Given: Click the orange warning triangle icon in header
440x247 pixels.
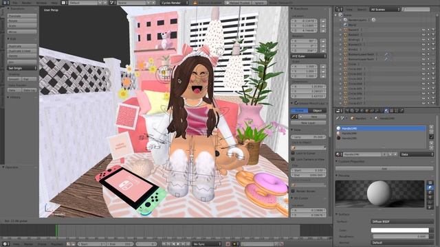Looking at the screenshot, I should coord(195,3).
